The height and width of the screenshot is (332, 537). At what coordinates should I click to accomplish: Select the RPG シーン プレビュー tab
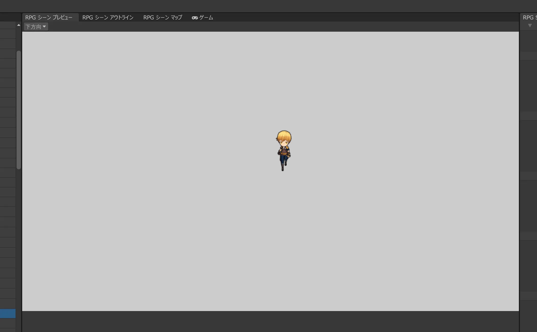49,17
